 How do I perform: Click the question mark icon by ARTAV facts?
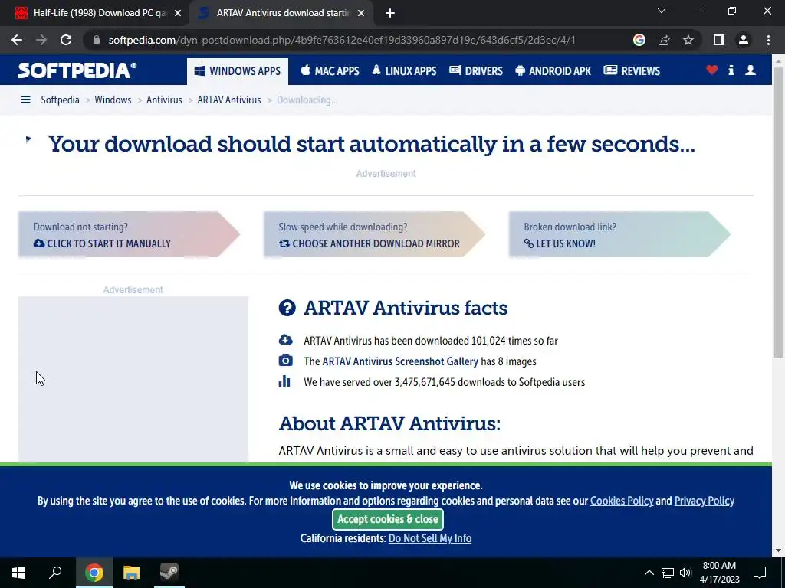click(287, 308)
